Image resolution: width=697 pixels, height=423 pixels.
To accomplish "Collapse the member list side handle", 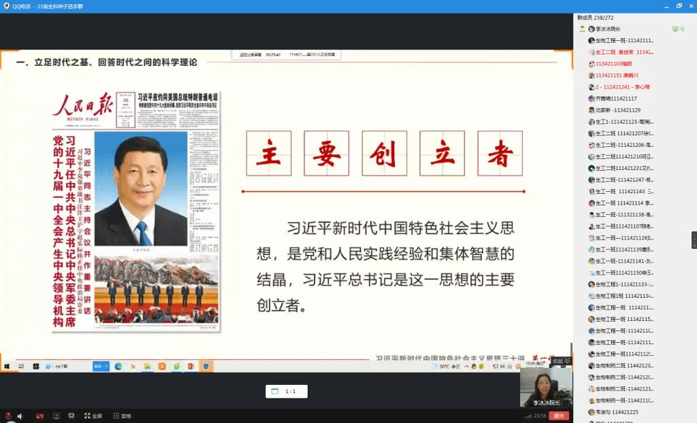I will coord(694,239).
